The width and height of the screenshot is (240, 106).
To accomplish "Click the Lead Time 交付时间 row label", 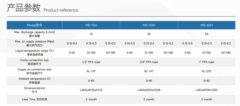I will point(34,99).
